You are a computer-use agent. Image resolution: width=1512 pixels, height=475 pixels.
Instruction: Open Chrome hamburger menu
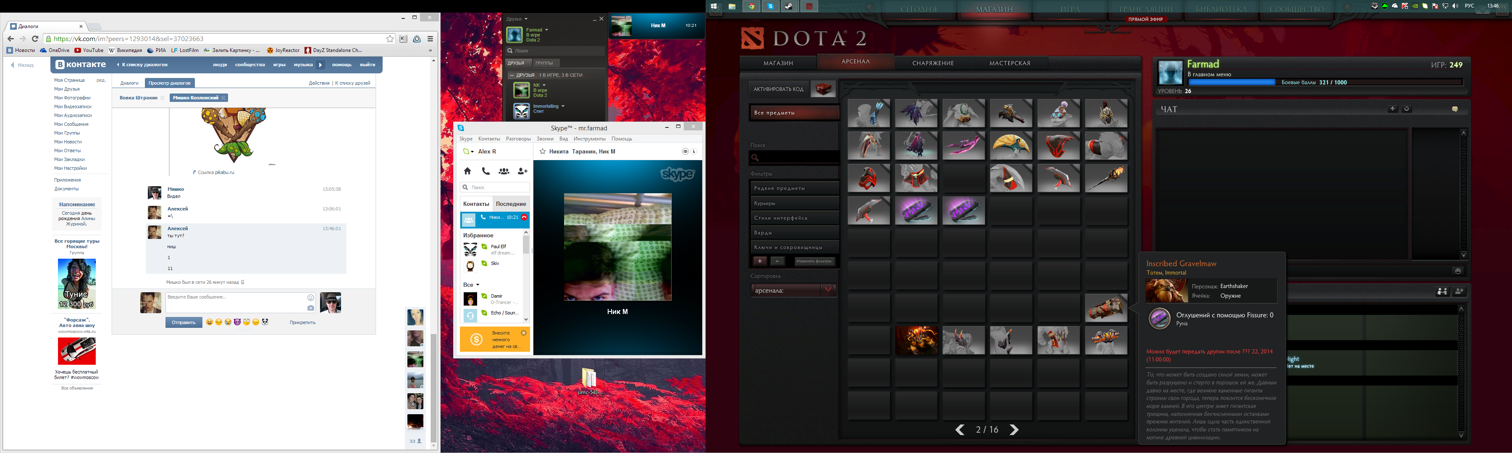(430, 39)
